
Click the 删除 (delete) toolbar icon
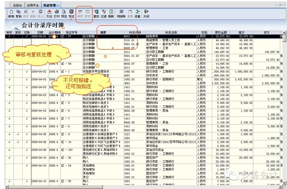click(x=33, y=14)
